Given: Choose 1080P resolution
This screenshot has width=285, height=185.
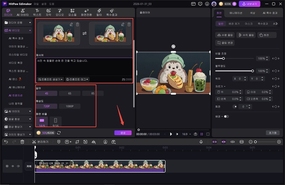Looking at the screenshot, I should tap(70, 106).
